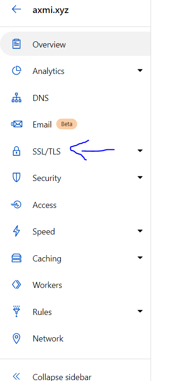
Task: Click the Security shield icon
Action: (x=16, y=177)
